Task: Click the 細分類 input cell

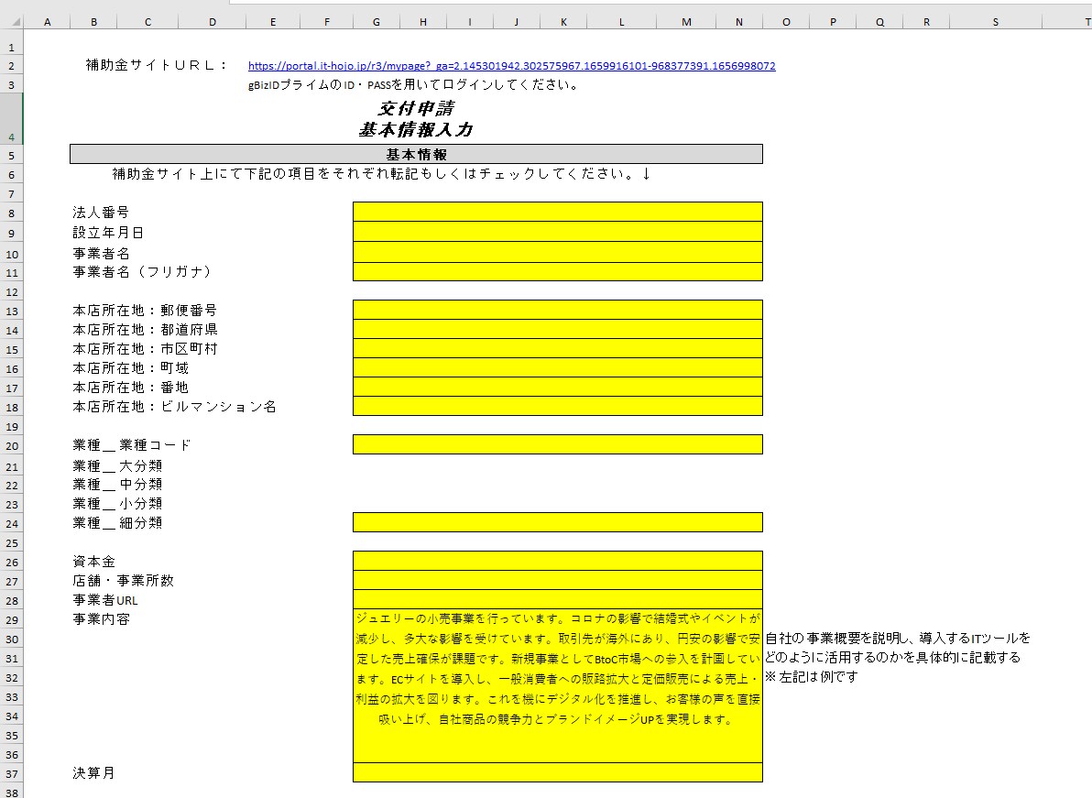Action: pos(558,522)
